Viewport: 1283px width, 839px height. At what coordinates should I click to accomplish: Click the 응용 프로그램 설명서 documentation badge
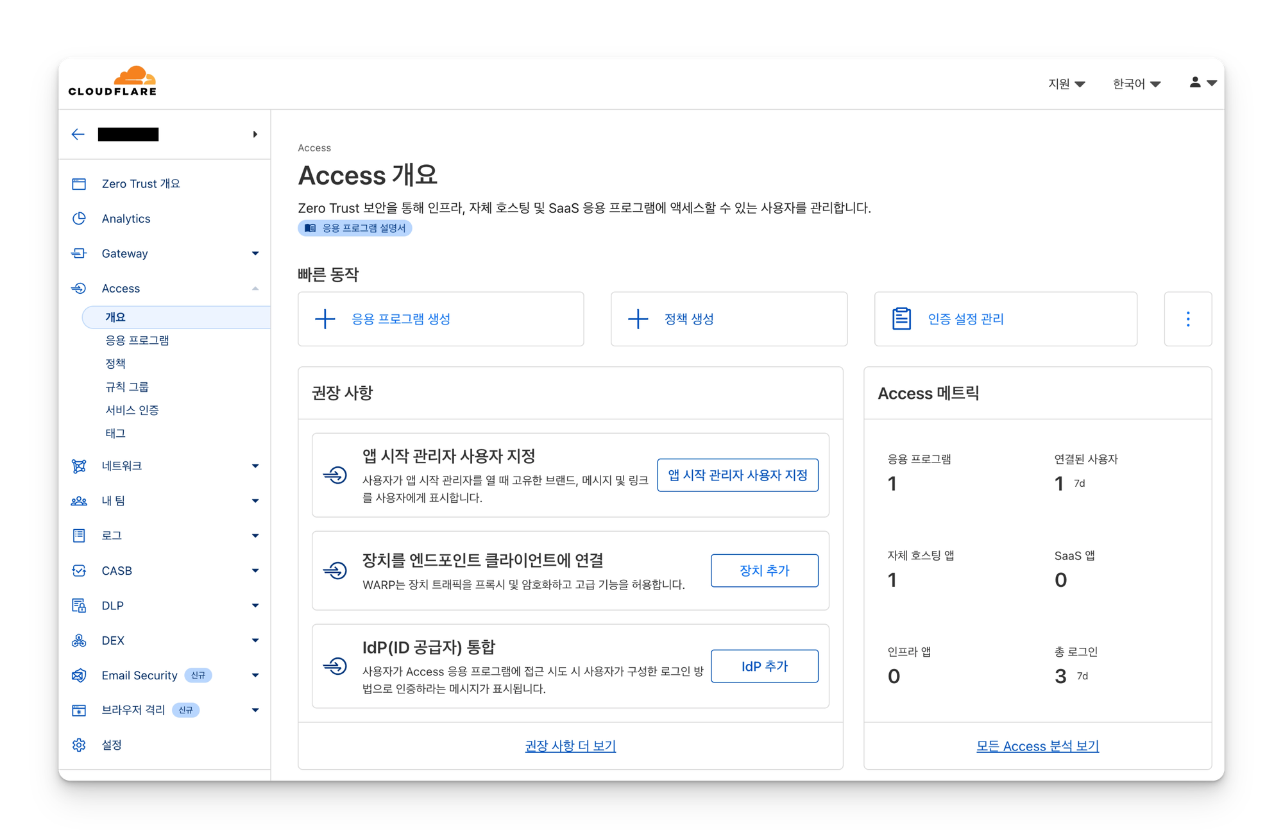[355, 228]
